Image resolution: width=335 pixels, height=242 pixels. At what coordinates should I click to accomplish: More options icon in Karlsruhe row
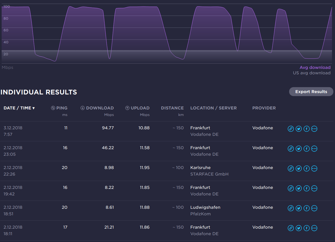point(314,168)
